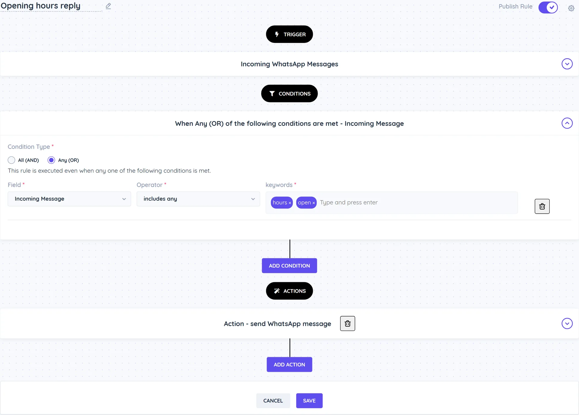Open rule settings gear icon
The image size is (579, 415).
(571, 8)
